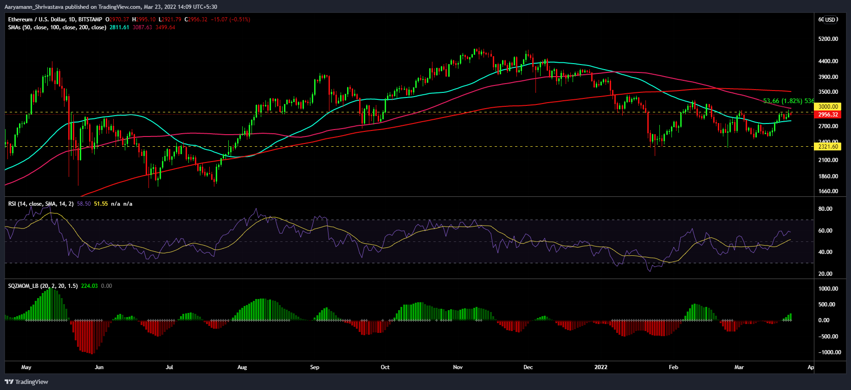Click the Aug label on time axis
This screenshot has width=851, height=390.
pyautogui.click(x=242, y=367)
